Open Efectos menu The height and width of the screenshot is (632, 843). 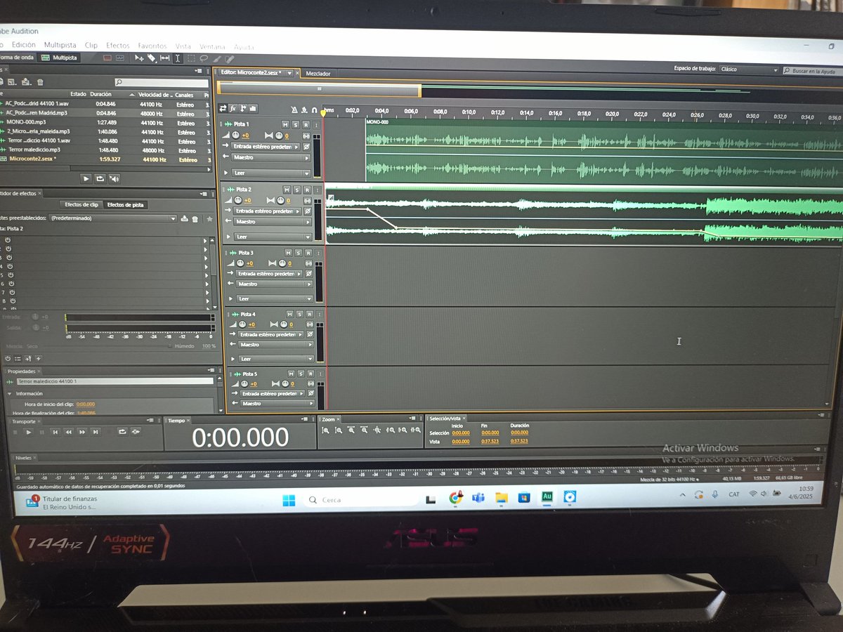(118, 45)
